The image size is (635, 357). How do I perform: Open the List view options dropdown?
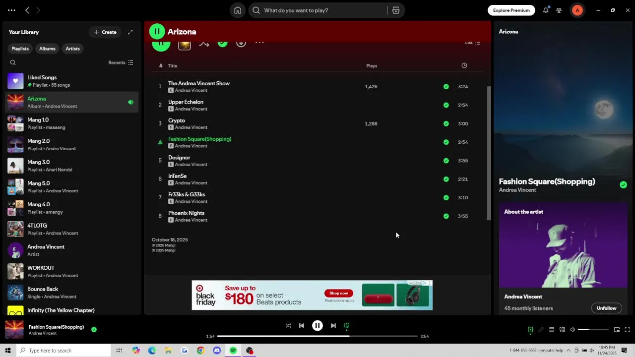472,43
